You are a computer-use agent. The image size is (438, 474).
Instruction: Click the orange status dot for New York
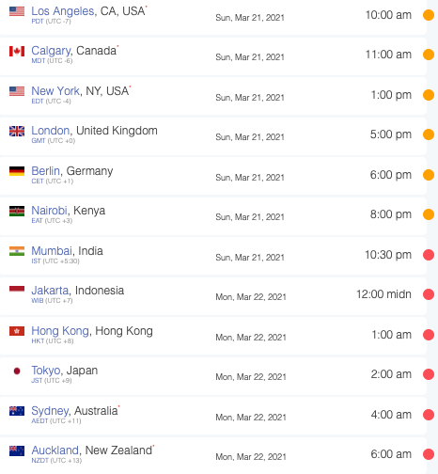point(429,95)
